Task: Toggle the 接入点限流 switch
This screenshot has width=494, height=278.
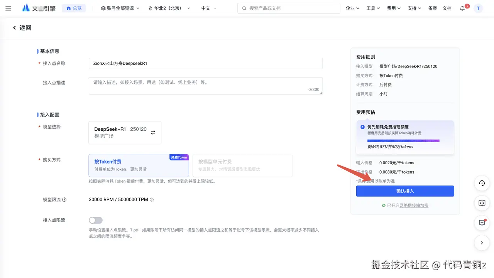Action: pyautogui.click(x=96, y=220)
